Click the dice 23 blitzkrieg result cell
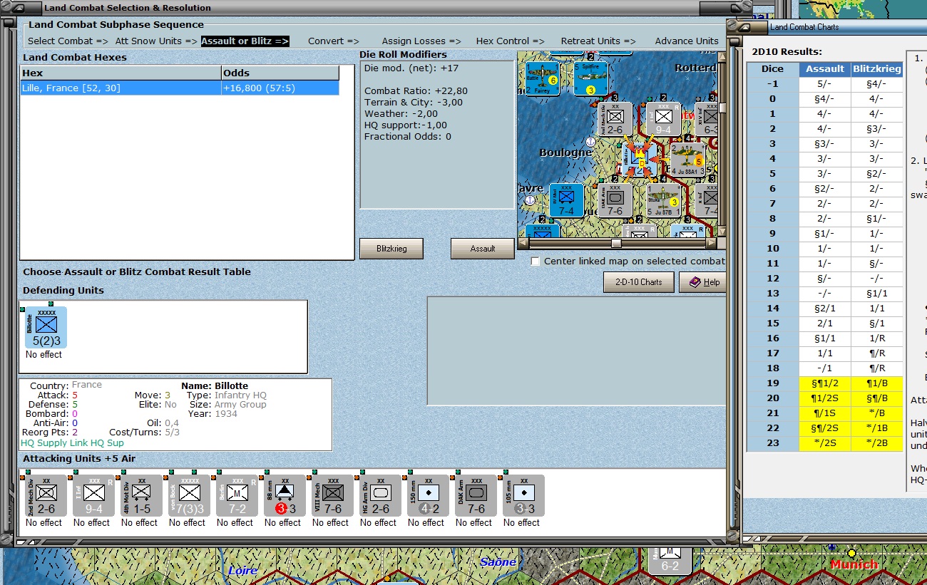Viewport: 927px width, 585px height. pos(877,443)
